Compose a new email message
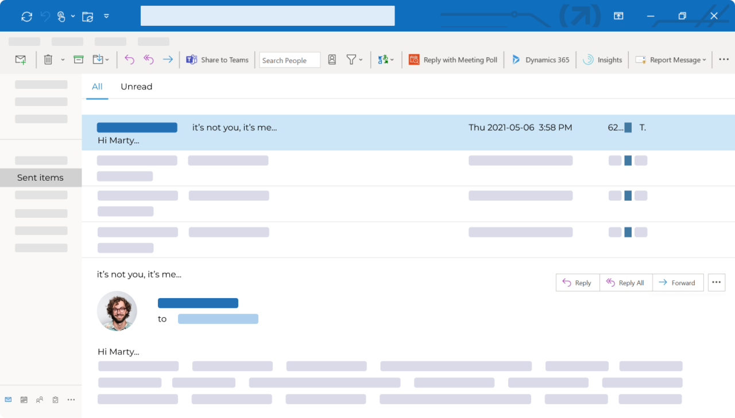The image size is (735, 418). pos(20,59)
